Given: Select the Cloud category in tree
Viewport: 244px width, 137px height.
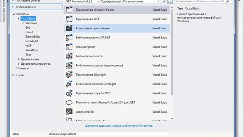Looking at the screenshot, I should (29, 32).
